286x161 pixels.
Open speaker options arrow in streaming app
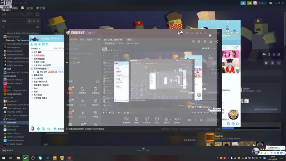tap(181, 119)
